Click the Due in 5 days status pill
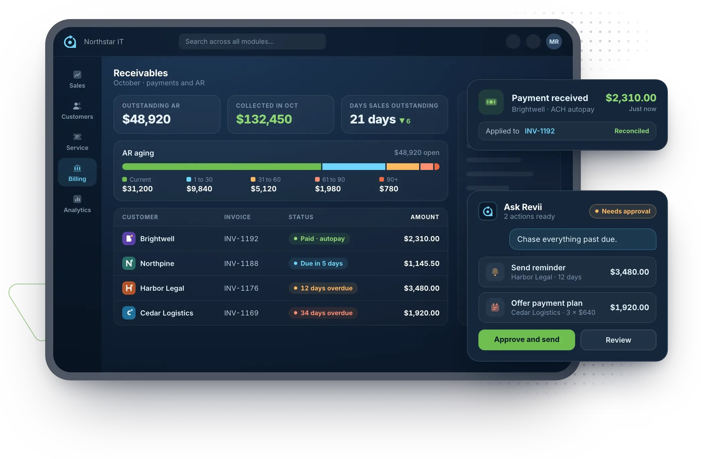Screen dimensions: 701x459 pos(318,263)
